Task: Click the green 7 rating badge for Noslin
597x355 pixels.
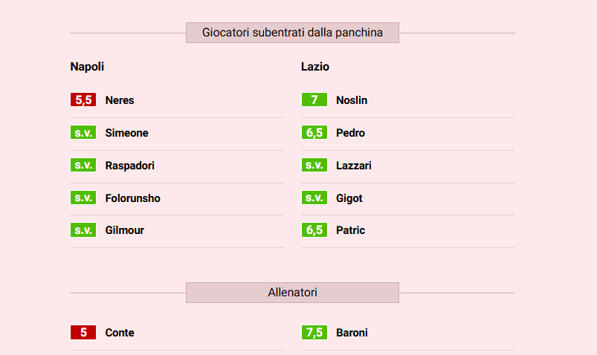Action: pos(314,100)
